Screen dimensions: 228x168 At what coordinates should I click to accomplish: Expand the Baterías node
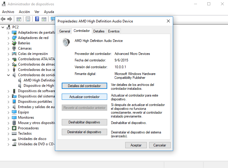[9, 43]
